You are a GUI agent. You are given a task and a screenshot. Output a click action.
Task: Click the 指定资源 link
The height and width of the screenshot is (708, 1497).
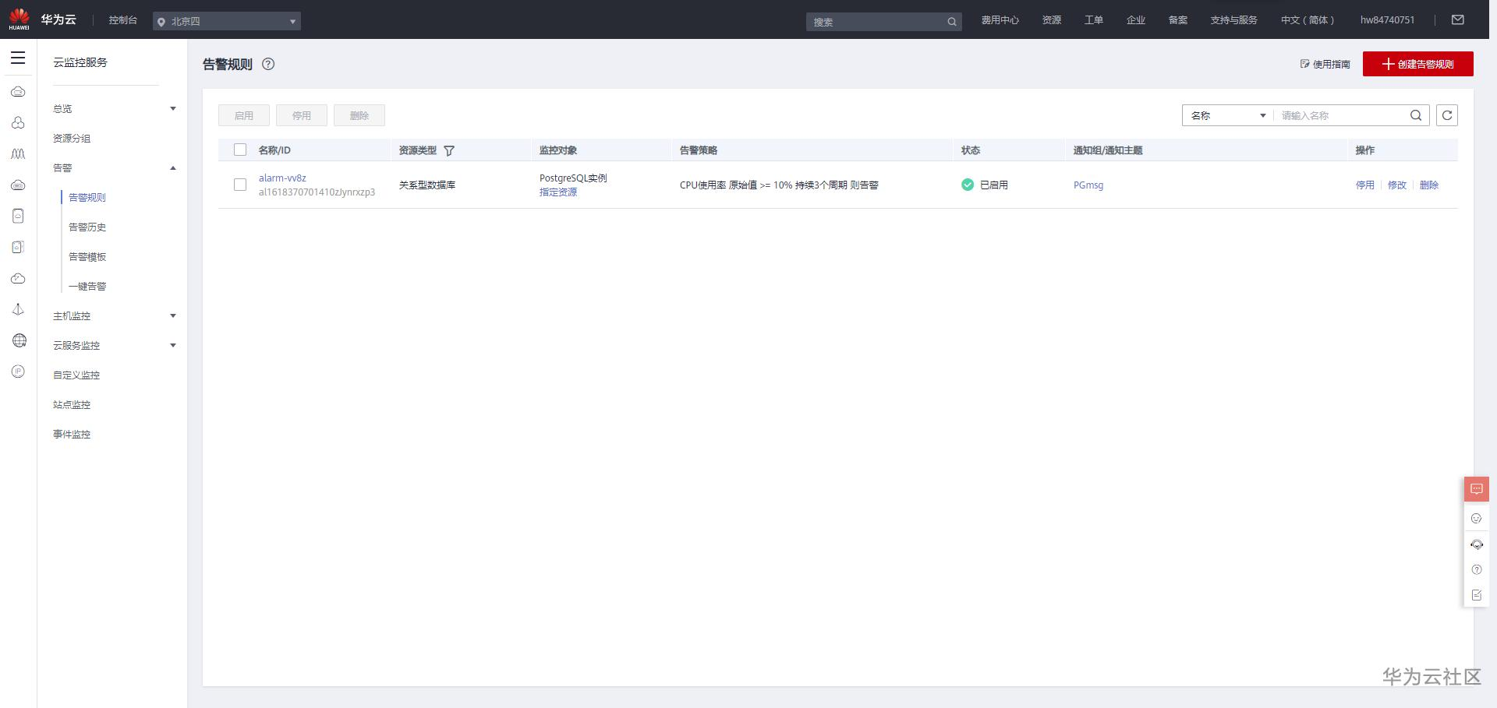click(558, 192)
